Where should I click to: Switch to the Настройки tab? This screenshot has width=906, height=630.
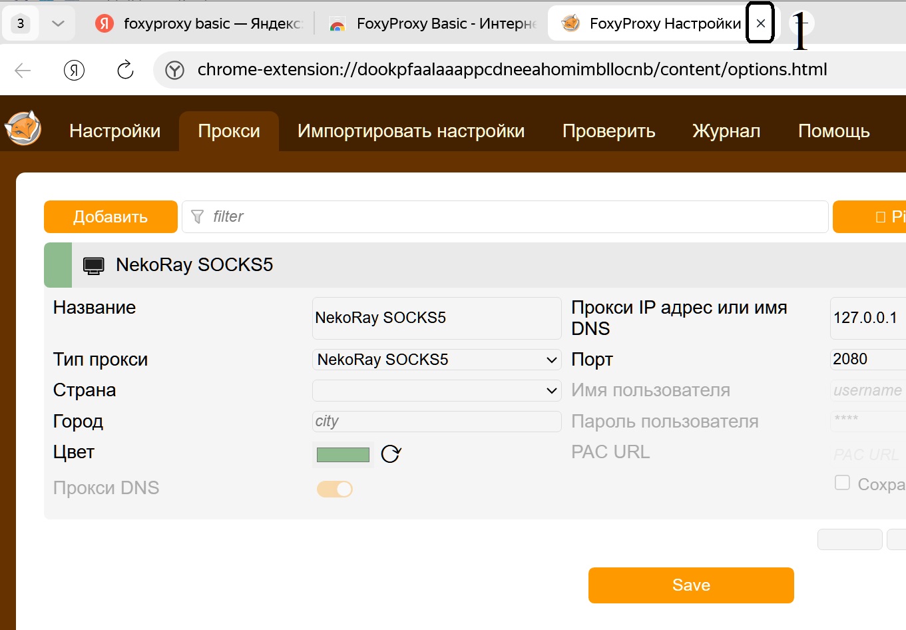(x=114, y=131)
